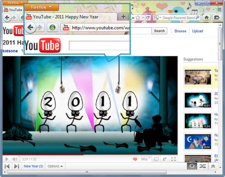
Task: Open the 2:08 suggested video thumbnail
Action: coord(198,141)
